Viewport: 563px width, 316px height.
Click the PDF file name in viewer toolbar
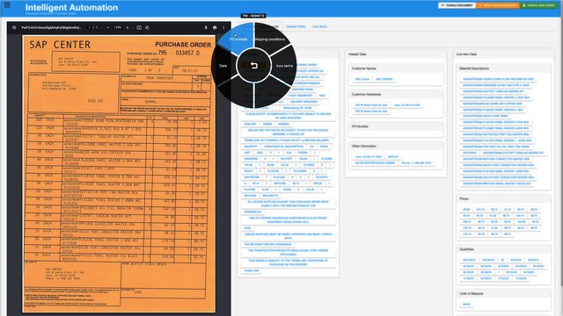(51, 27)
